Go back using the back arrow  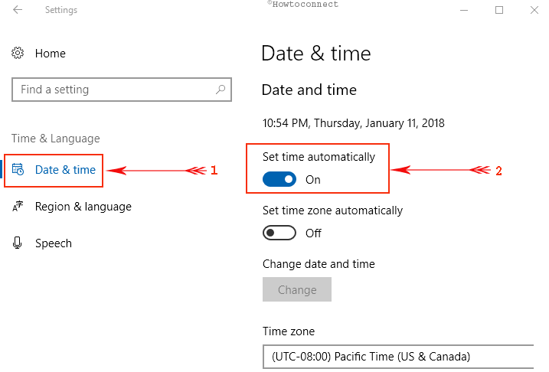18,10
